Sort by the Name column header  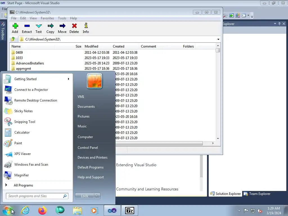(32, 46)
